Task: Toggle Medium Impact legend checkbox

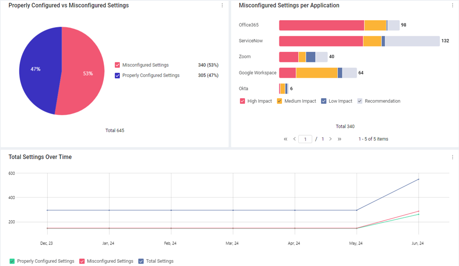Action: click(279, 101)
